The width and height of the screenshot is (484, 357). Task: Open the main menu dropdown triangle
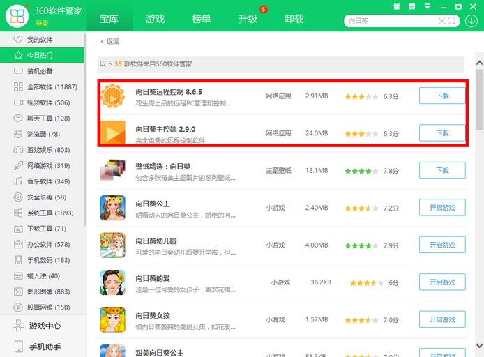pos(428,6)
